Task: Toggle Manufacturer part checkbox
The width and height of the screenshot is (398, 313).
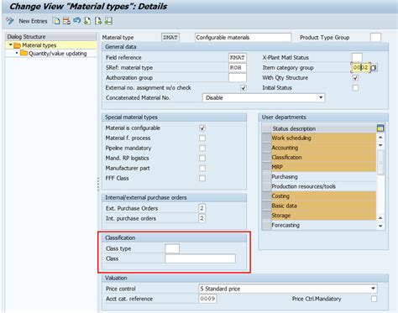Action: click(x=202, y=169)
